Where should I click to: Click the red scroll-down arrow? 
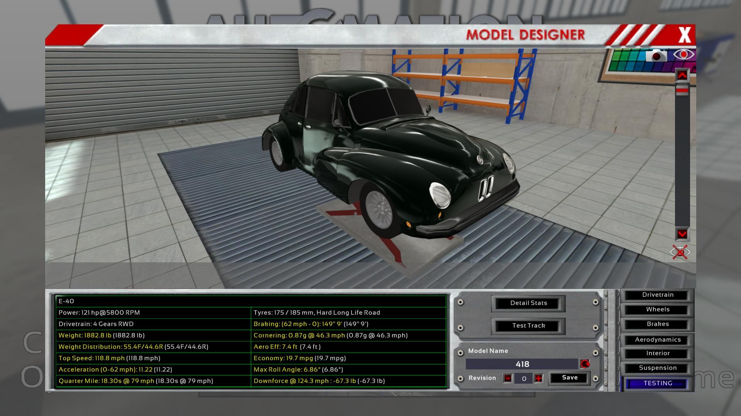tap(682, 234)
